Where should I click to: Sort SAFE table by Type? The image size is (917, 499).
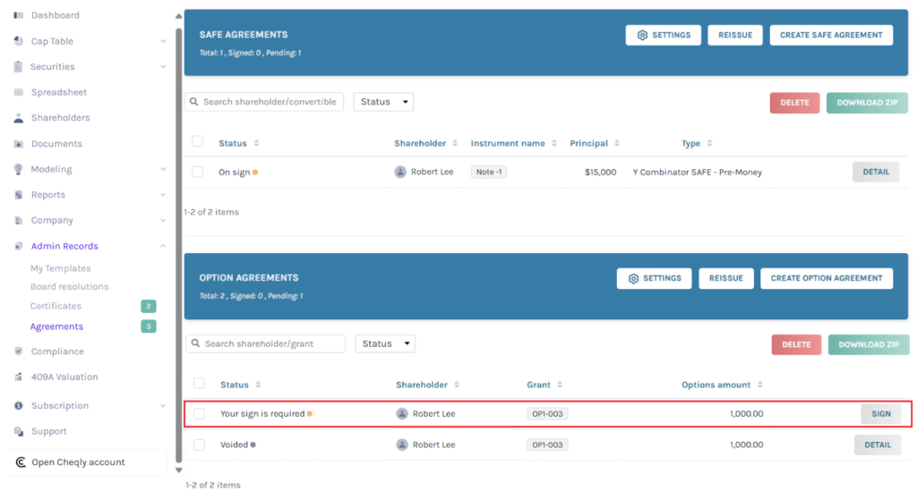tap(709, 143)
